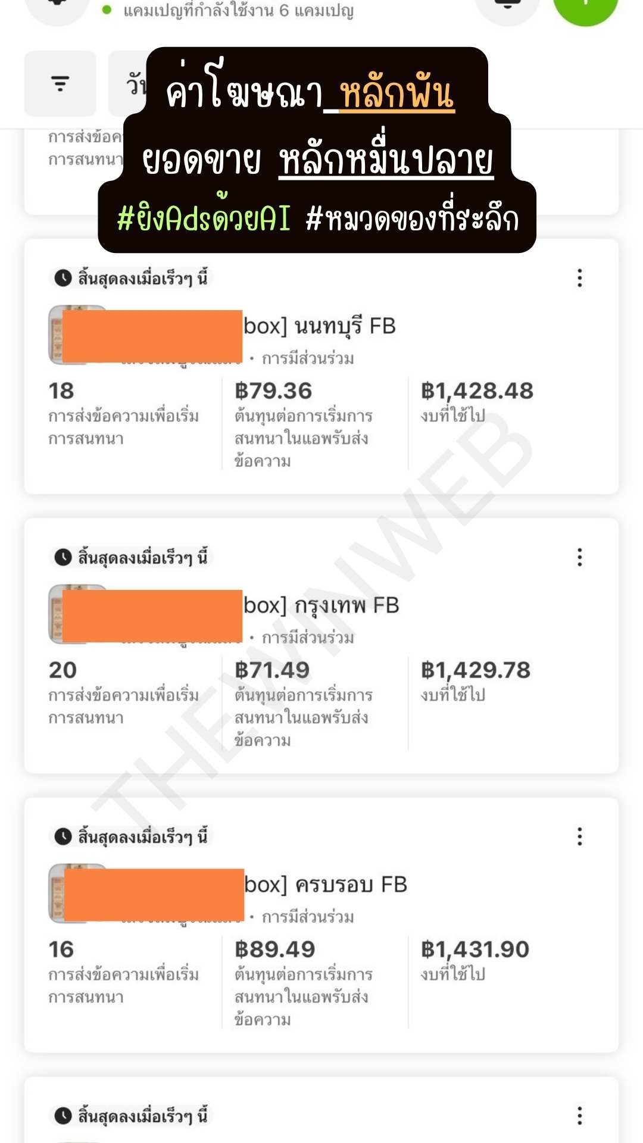Viewport: 643px width, 1143px height.
Task: Open three-dot menu for กรุงเทพ FB campaign
Action: [x=579, y=557]
